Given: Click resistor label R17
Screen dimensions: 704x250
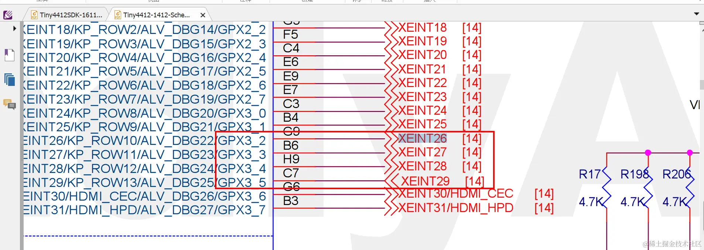Looking at the screenshot, I should 590,174.
